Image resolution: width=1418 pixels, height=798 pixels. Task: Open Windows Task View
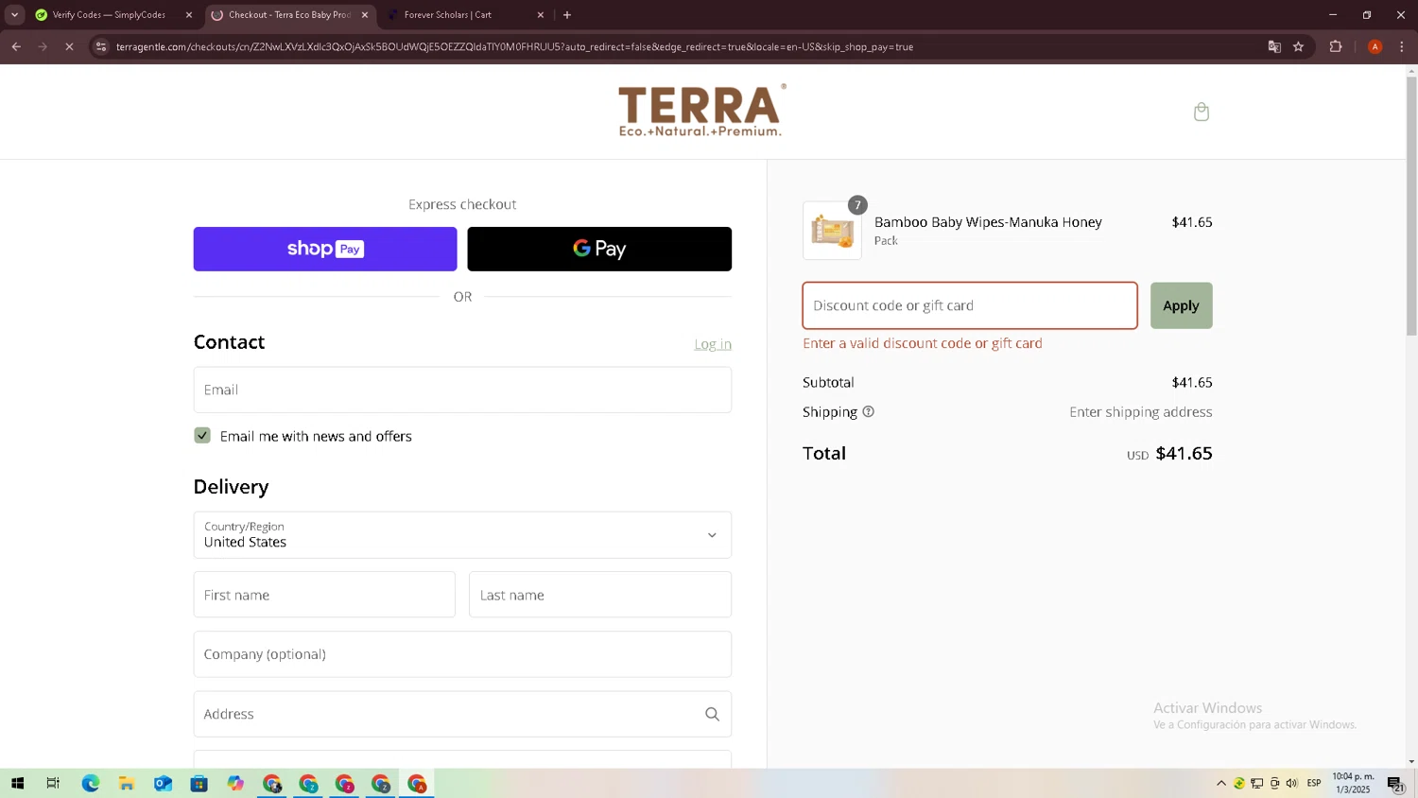tap(53, 784)
